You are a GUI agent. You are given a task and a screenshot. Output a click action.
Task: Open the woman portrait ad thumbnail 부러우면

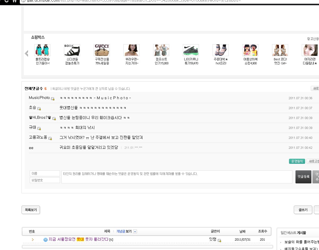pos(131,50)
